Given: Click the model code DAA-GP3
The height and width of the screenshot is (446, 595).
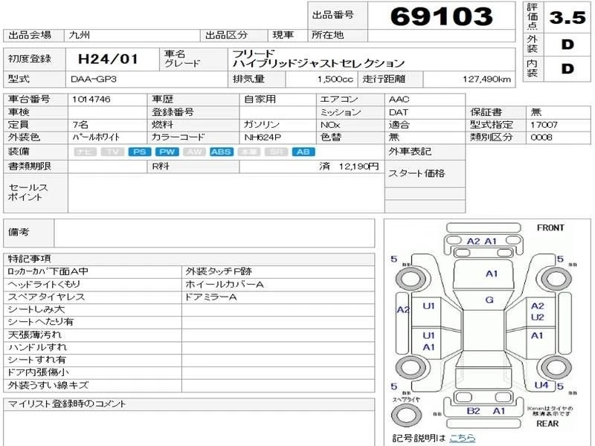Looking at the screenshot, I should (94, 80).
